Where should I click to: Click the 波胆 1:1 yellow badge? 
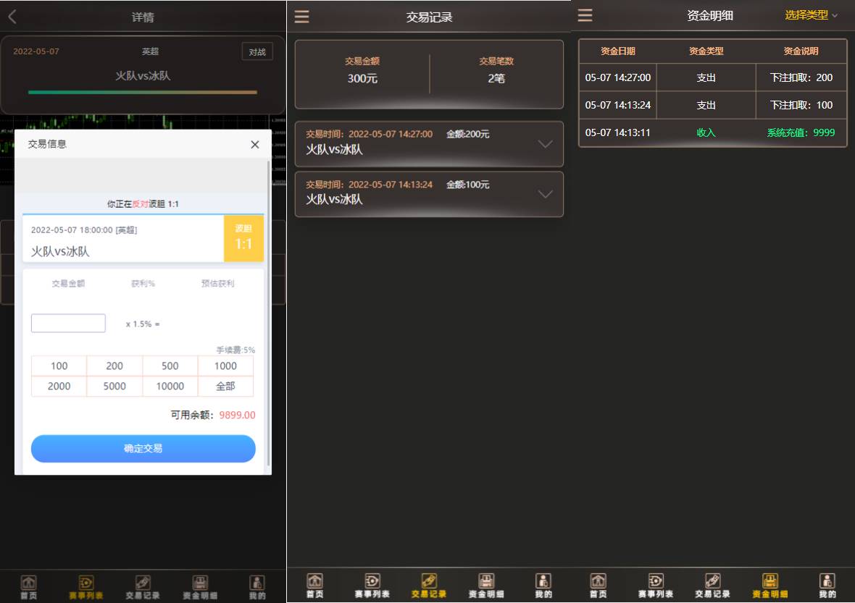click(243, 238)
